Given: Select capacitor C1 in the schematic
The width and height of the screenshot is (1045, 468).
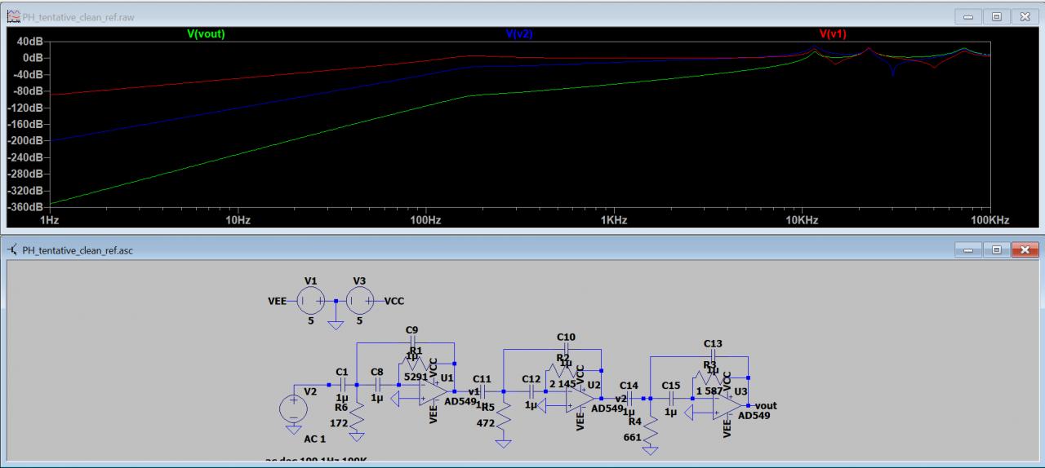Looking at the screenshot, I should pos(342,384).
